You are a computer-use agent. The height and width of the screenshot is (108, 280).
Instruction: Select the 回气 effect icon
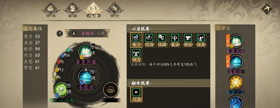point(136,55)
